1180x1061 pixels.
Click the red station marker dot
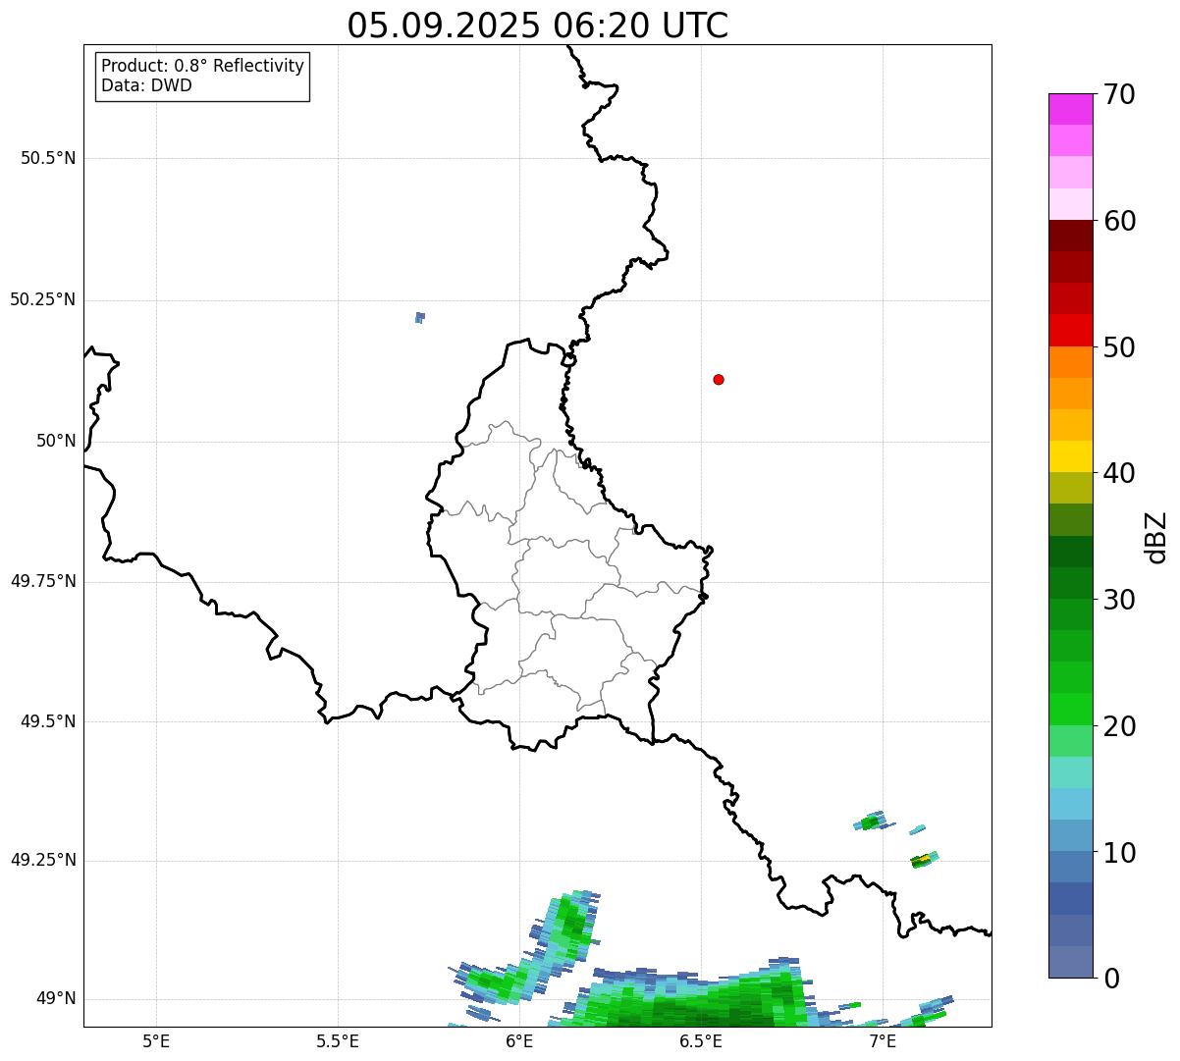719,379
